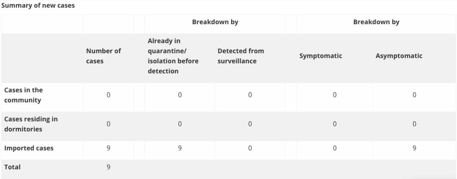
Task: Click Imported cases' Number of cases value
Action: 108,148
